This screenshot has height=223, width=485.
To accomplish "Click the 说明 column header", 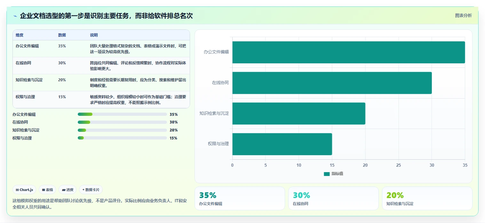I will tap(94, 35).
